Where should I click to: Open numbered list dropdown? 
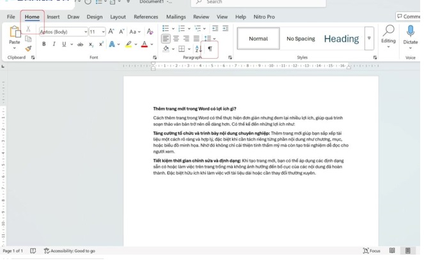189,28
